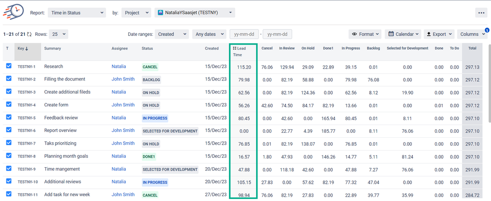Open the Report type dropdown Time in Status
The image size is (491, 201).
pos(77,13)
